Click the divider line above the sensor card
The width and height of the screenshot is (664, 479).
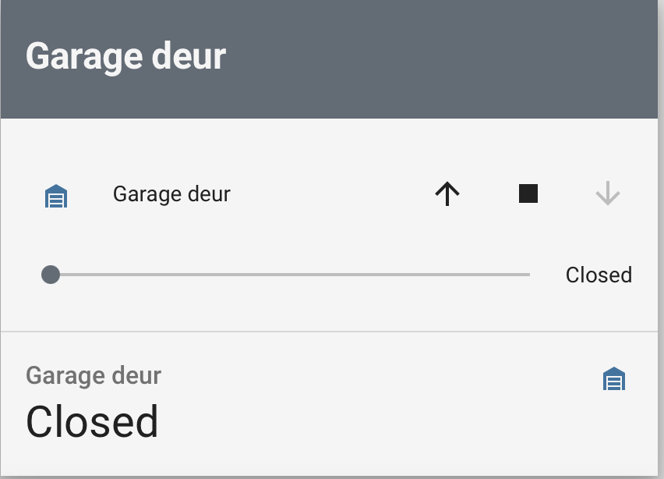329,332
